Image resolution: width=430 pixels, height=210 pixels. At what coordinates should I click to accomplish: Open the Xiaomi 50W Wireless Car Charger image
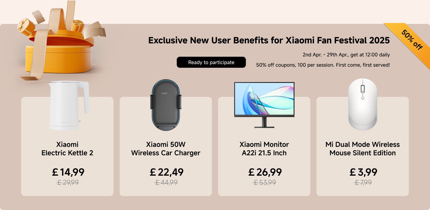pyautogui.click(x=166, y=105)
